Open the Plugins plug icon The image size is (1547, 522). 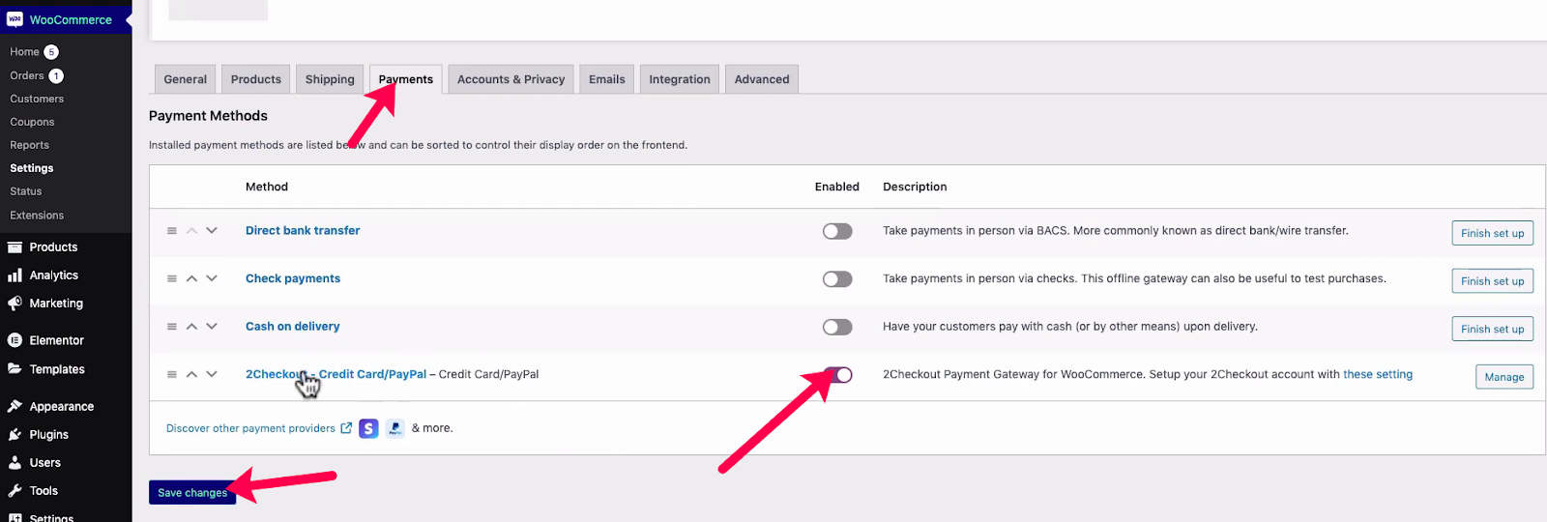[x=15, y=435]
